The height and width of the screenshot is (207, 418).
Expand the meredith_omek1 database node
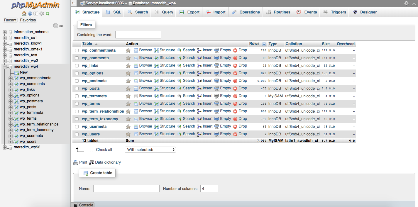point(5,50)
